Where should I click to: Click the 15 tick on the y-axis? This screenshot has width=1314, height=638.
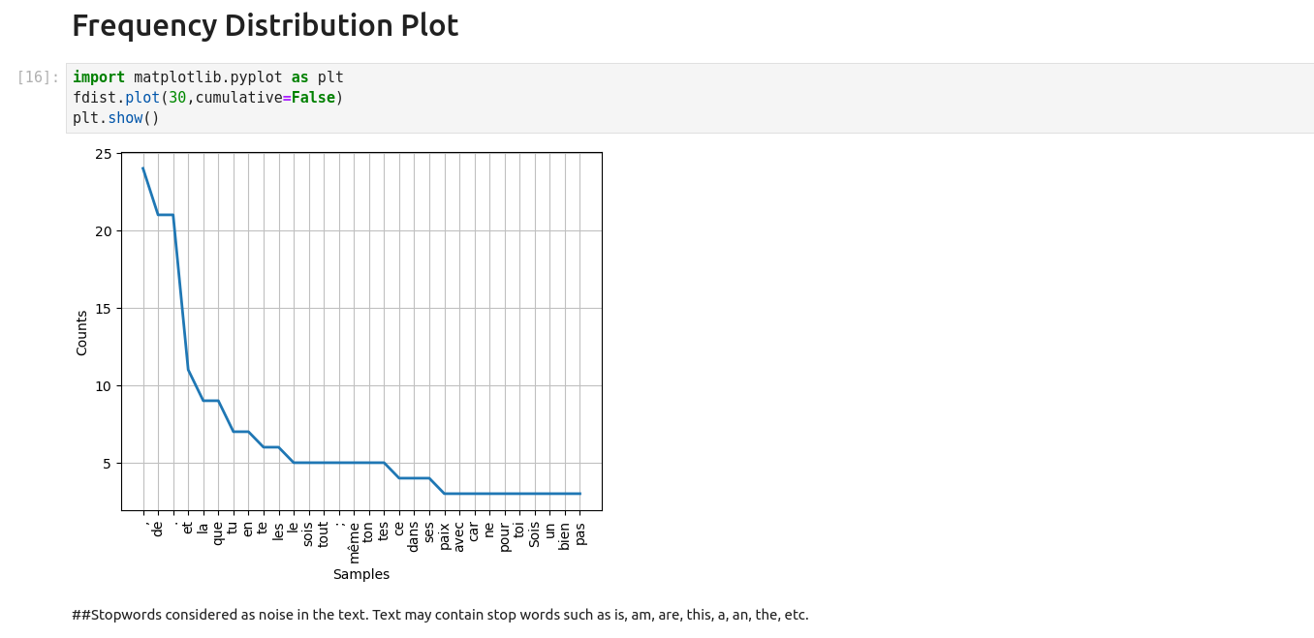104,309
